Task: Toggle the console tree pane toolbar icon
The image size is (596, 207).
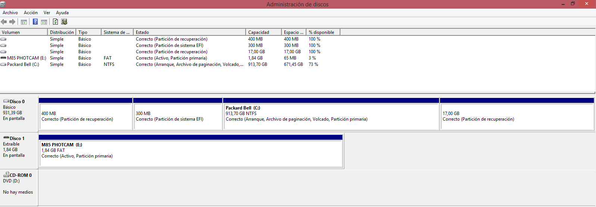Action: click(x=24, y=22)
